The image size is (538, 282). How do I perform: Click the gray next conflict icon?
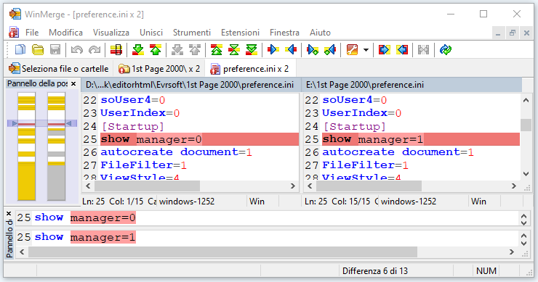177,50
